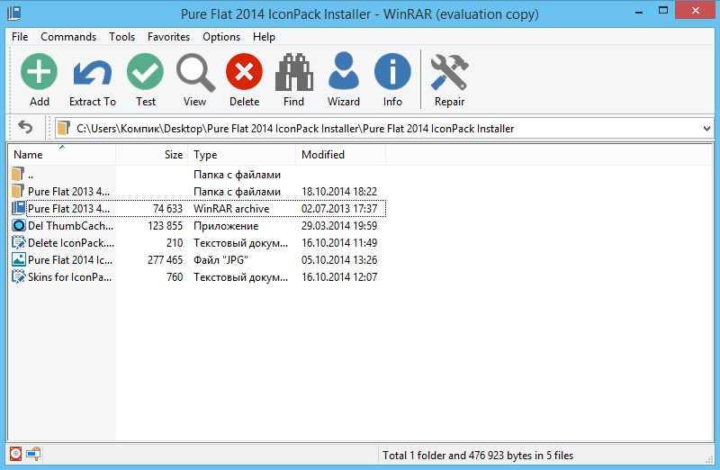Open the Help menu
The width and height of the screenshot is (720, 470).
[x=264, y=37]
